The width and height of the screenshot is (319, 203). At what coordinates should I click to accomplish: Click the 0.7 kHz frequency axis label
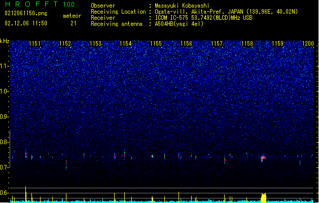pyautogui.click(x=5, y=167)
